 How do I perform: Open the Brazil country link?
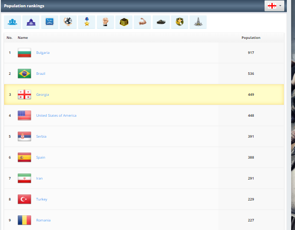point(41,74)
